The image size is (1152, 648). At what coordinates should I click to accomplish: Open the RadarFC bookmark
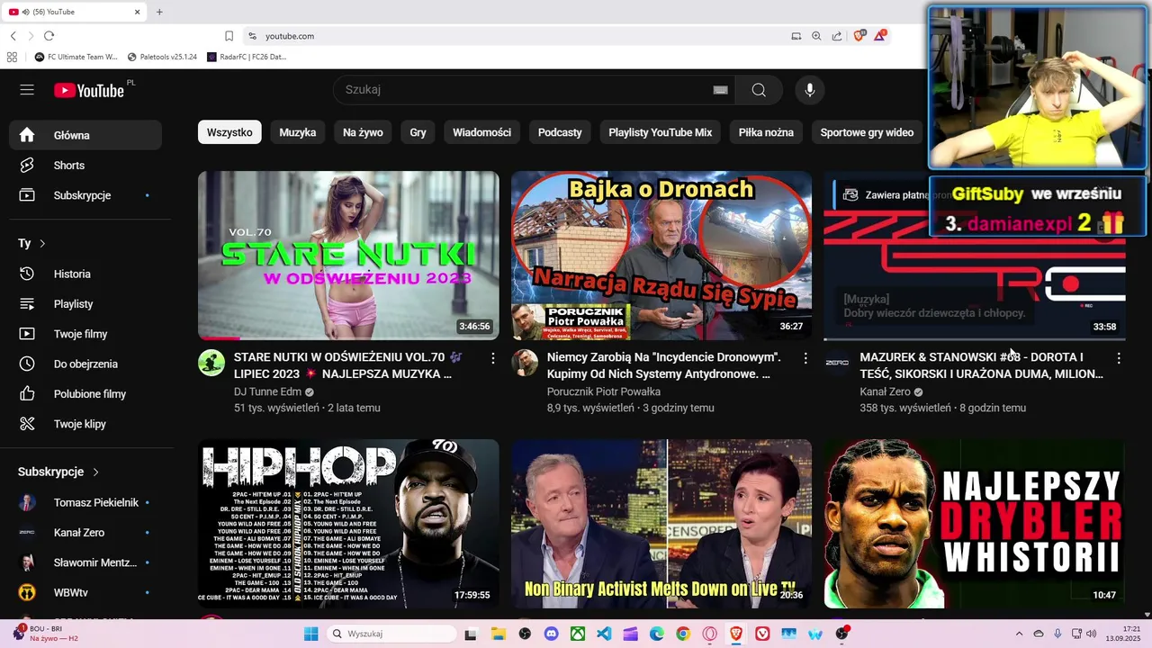(247, 57)
